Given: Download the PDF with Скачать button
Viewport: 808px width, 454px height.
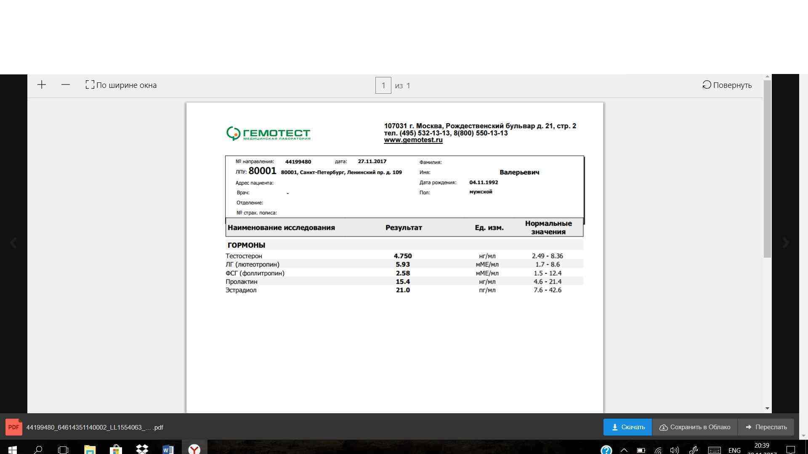Looking at the screenshot, I should coord(627,427).
